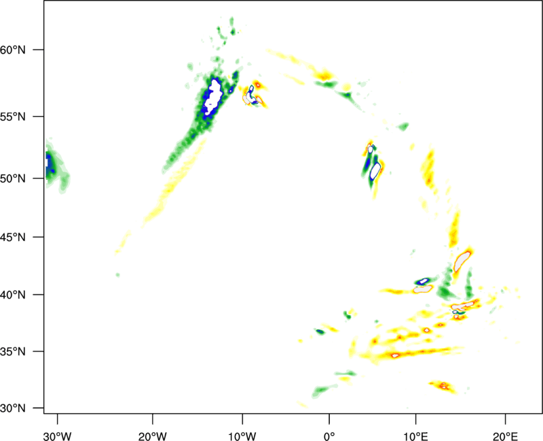Click the 10°W longitude label
Image resolution: width=543 pixels, height=441 pixels.
coord(242,436)
